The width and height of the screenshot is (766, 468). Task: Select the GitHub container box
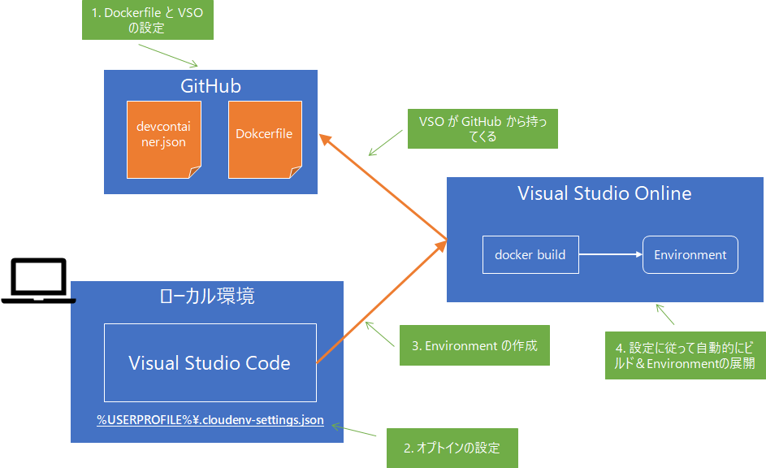pyautogui.click(x=210, y=85)
